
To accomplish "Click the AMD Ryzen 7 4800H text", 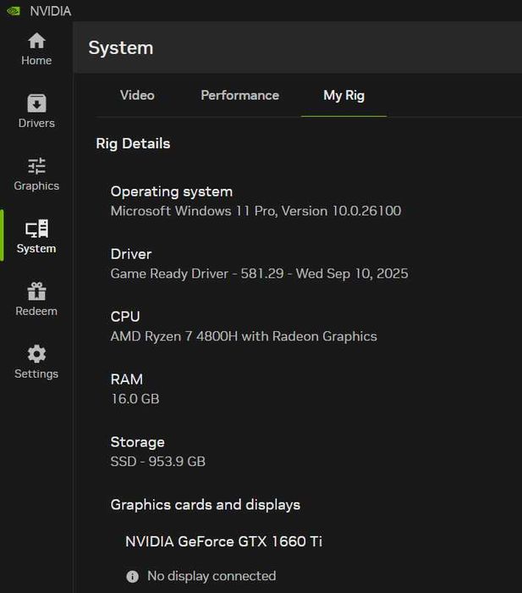I will tap(244, 336).
